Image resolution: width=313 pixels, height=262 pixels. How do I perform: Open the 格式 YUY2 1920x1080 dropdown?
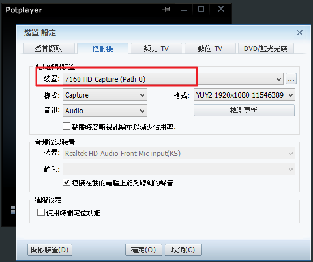[245, 95]
